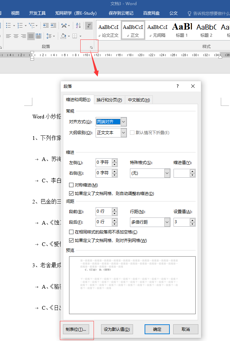This screenshot has width=230, height=341.
Task: Toggle 默认情况下折叠 checkbox
Action: tap(132, 133)
